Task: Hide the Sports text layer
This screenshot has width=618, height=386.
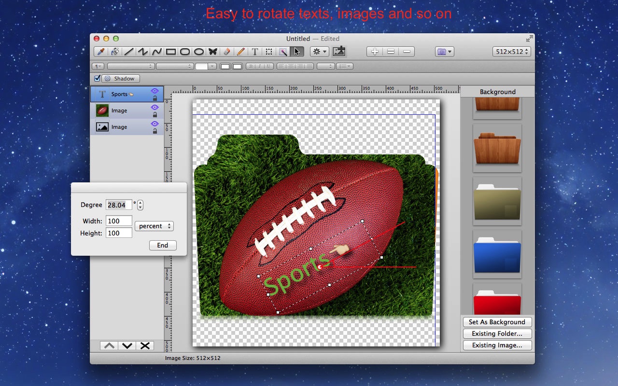Action: [x=154, y=91]
